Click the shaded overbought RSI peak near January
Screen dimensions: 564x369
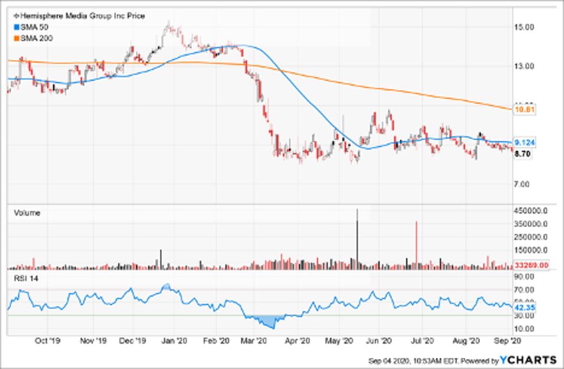point(166,287)
